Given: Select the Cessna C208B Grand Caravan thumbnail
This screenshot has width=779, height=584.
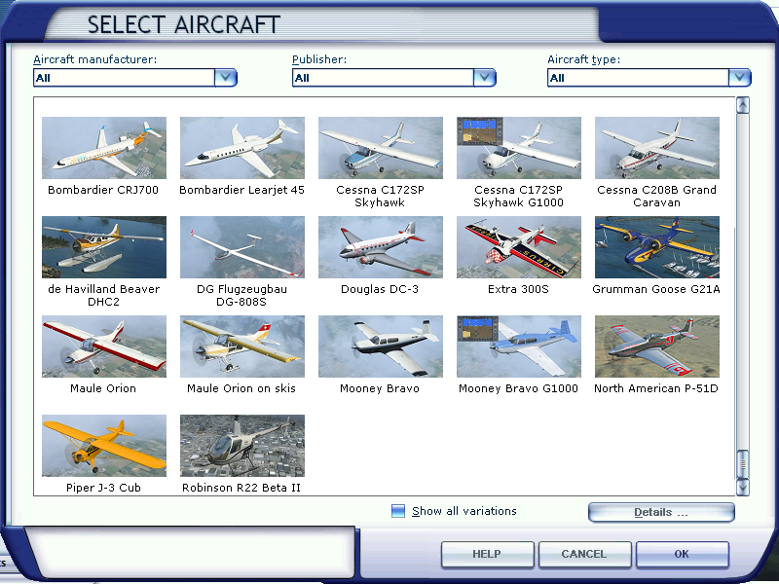Looking at the screenshot, I should [x=656, y=148].
